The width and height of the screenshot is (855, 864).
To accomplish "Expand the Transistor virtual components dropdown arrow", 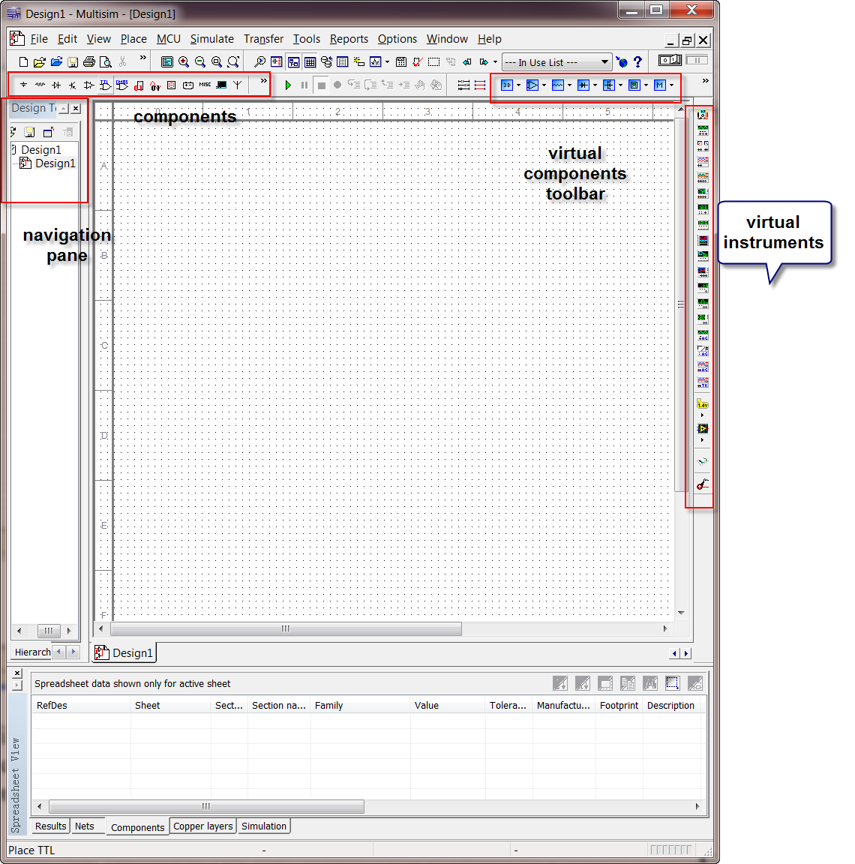I will click(620, 85).
